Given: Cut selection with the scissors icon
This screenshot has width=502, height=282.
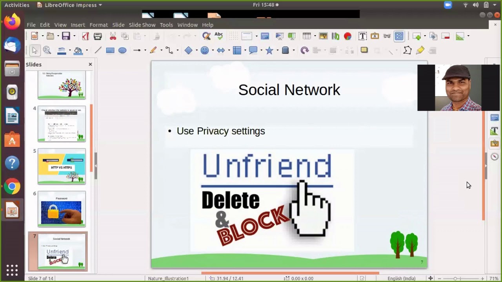Looking at the screenshot, I should [x=113, y=36].
